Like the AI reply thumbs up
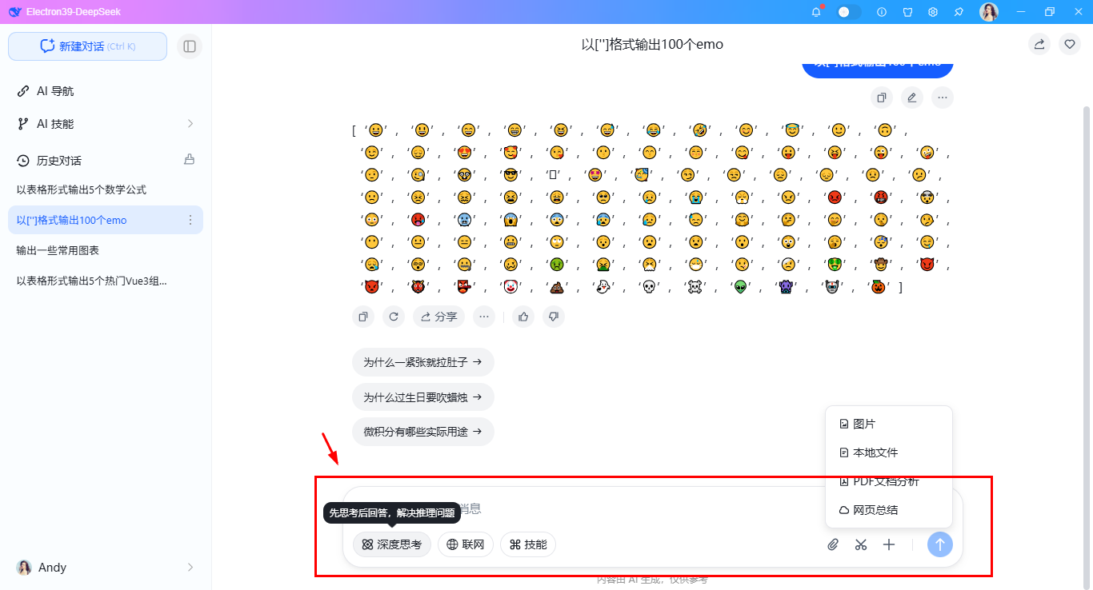1093x590 pixels. (523, 317)
